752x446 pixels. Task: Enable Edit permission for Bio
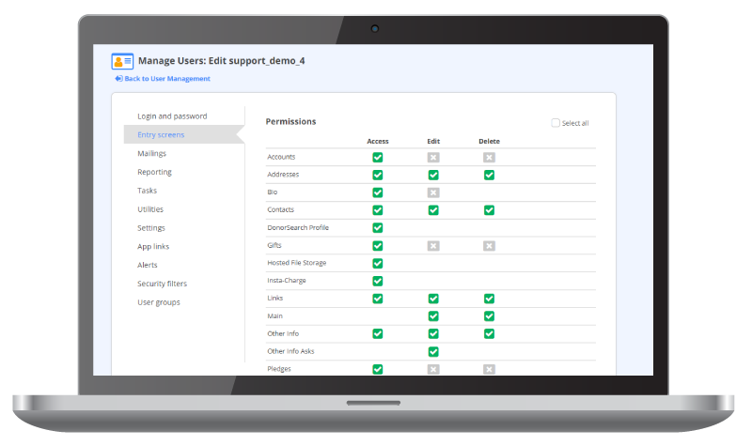(x=433, y=192)
